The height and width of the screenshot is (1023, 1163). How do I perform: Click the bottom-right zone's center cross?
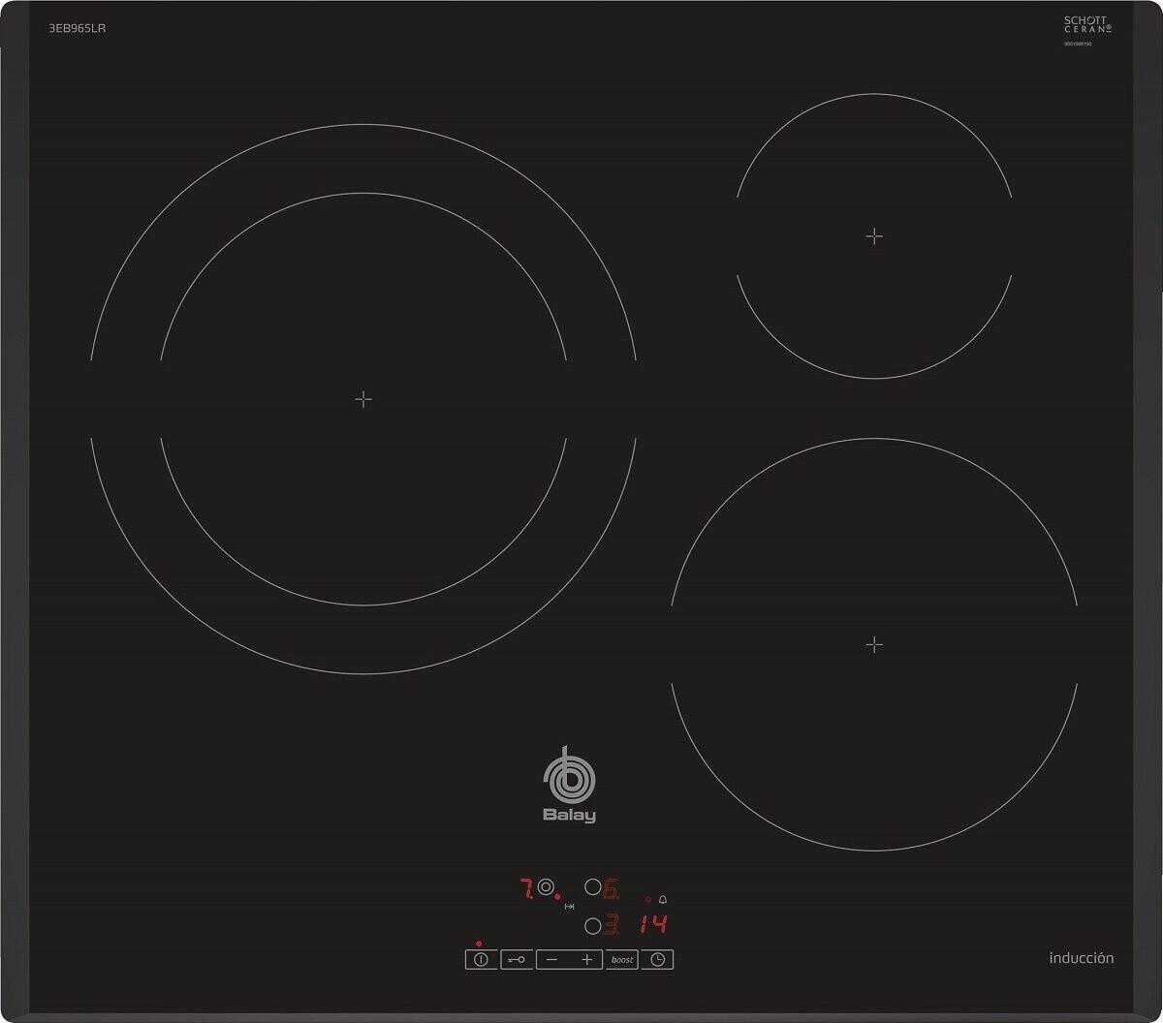tap(874, 644)
